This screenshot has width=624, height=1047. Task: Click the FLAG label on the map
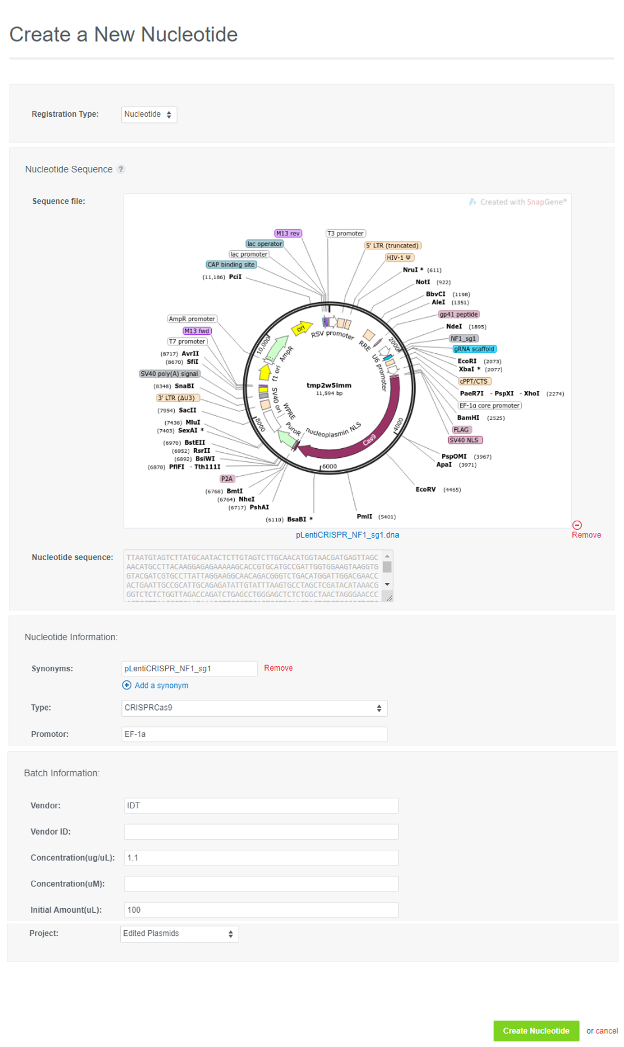tap(461, 430)
